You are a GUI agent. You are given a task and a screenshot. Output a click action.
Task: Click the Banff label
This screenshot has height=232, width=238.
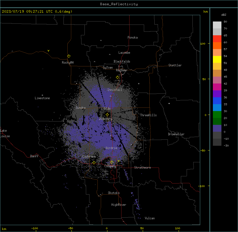(34, 156)
